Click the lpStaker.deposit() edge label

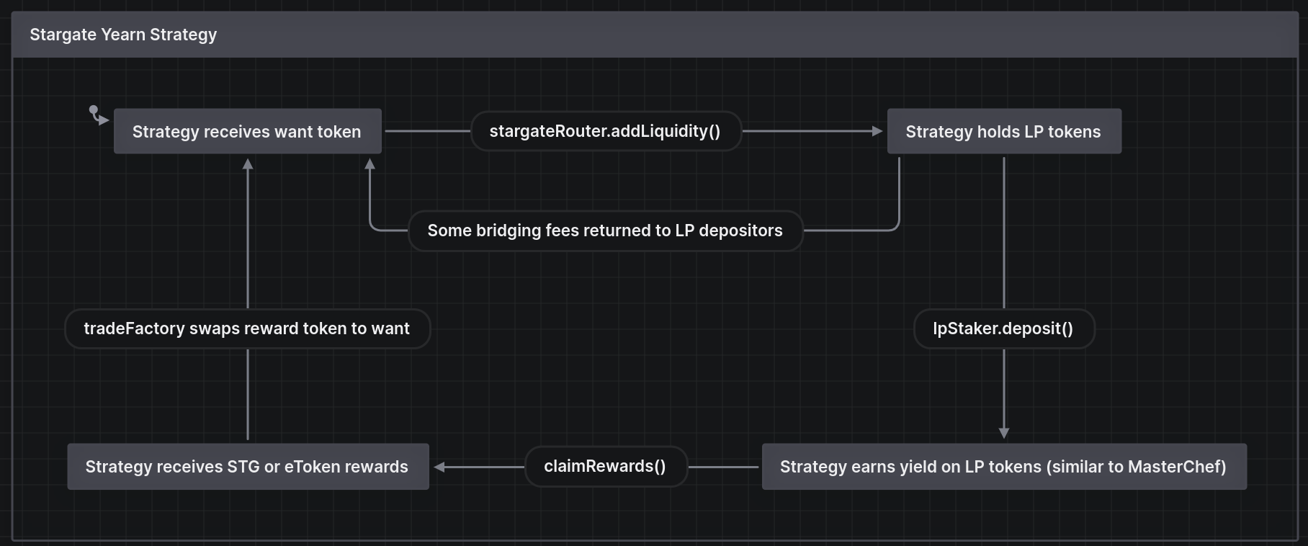pyautogui.click(x=1004, y=328)
